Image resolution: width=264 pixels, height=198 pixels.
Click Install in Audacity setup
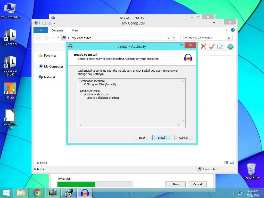click(162, 138)
